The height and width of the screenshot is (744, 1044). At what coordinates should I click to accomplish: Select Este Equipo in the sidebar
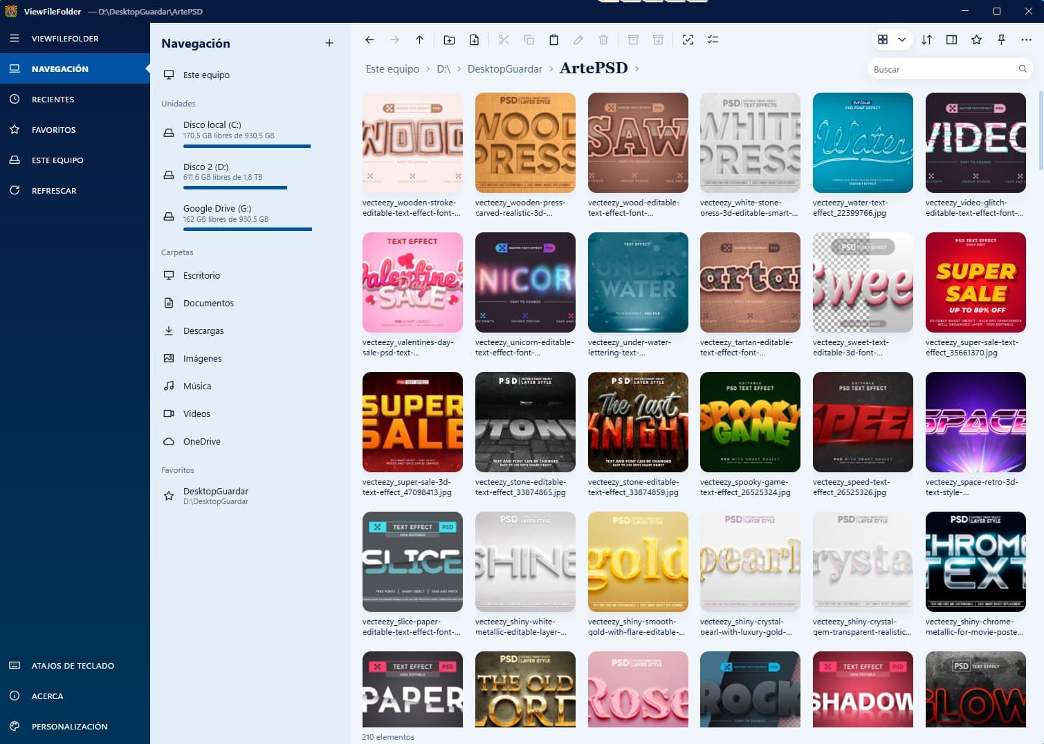(x=75, y=160)
